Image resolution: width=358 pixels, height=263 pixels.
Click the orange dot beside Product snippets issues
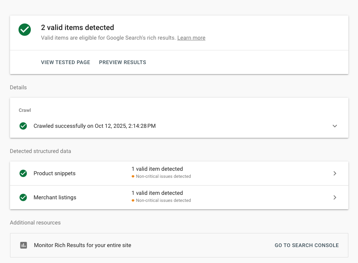[x=133, y=176]
